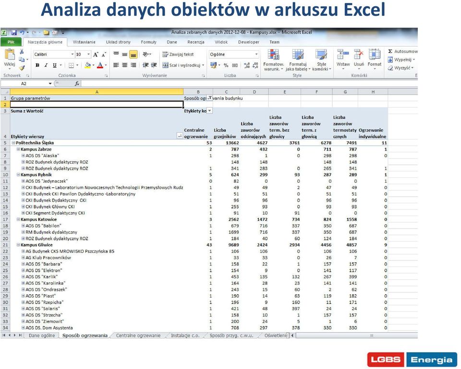Open the Wypełnij fill dropdown

click(401, 59)
